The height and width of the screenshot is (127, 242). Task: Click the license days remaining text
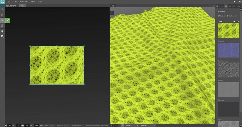[x=97, y=126]
